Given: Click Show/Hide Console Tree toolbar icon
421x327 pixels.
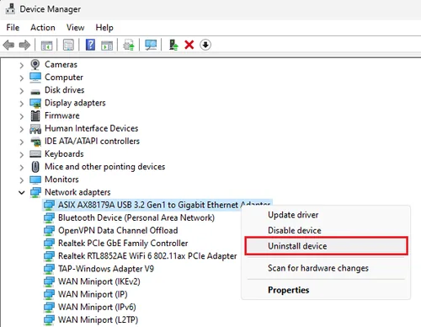Looking at the screenshot, I should (x=46, y=45).
